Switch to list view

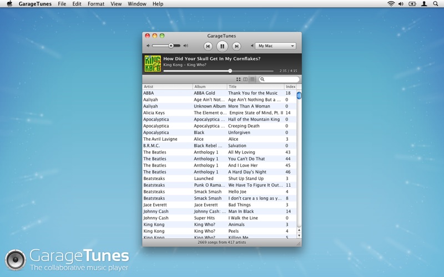tap(252, 79)
